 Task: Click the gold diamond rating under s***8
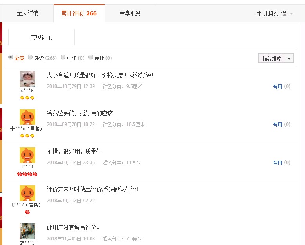(x=27, y=98)
